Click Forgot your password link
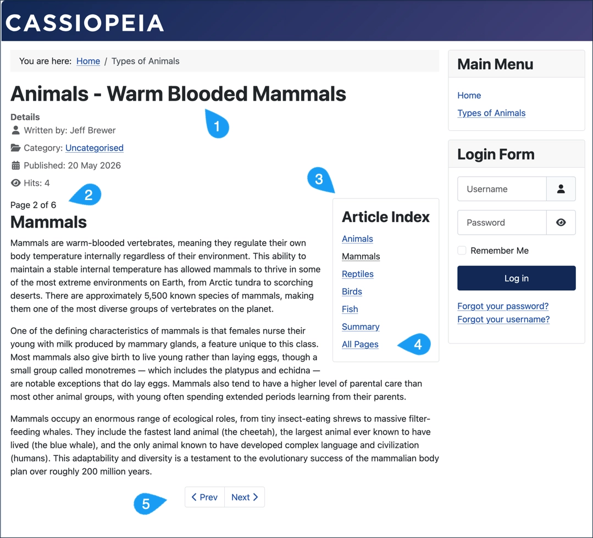Screen dimensions: 593x538 pos(503,306)
